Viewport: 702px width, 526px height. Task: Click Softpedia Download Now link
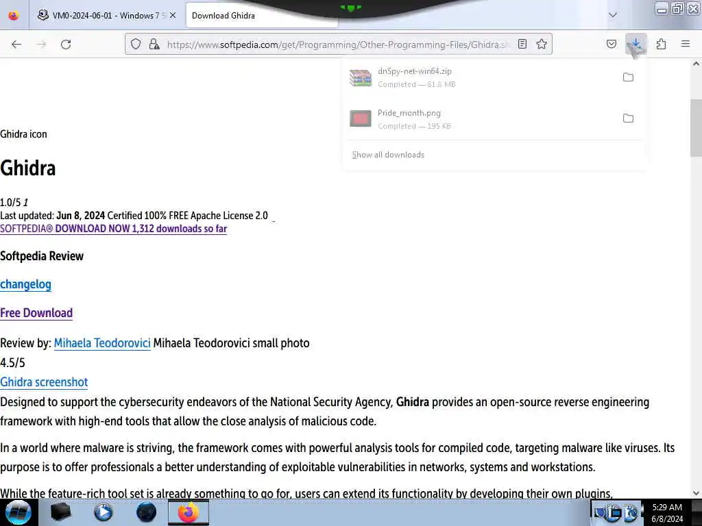tap(113, 229)
